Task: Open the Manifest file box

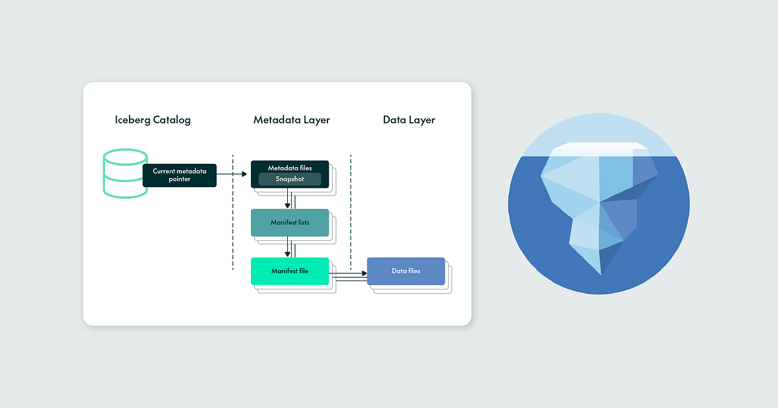Action: (289, 271)
